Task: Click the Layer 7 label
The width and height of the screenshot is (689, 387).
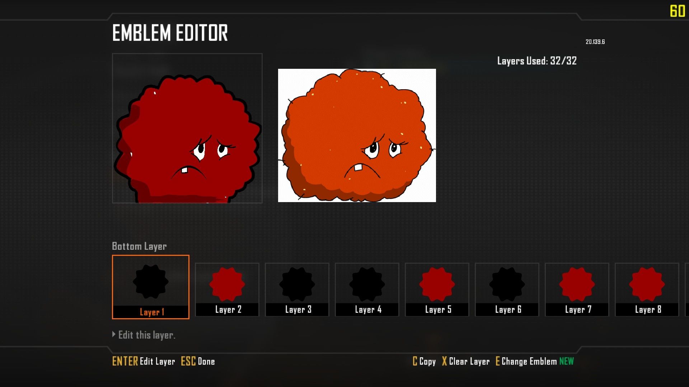Action: pyautogui.click(x=578, y=310)
